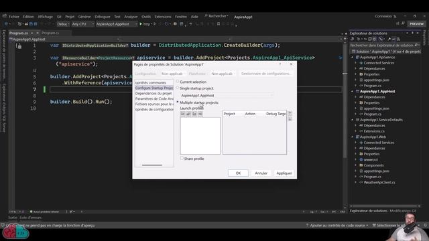
Task: Click the Solution Explorer properties wrench icon
Action: coord(389,39)
